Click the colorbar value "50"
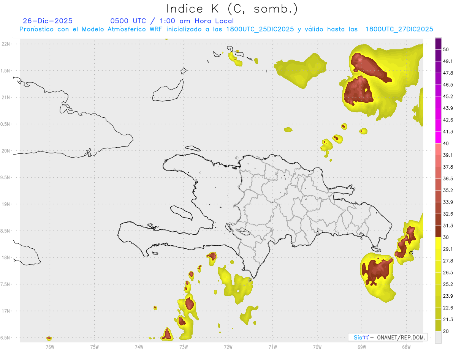 446,49
